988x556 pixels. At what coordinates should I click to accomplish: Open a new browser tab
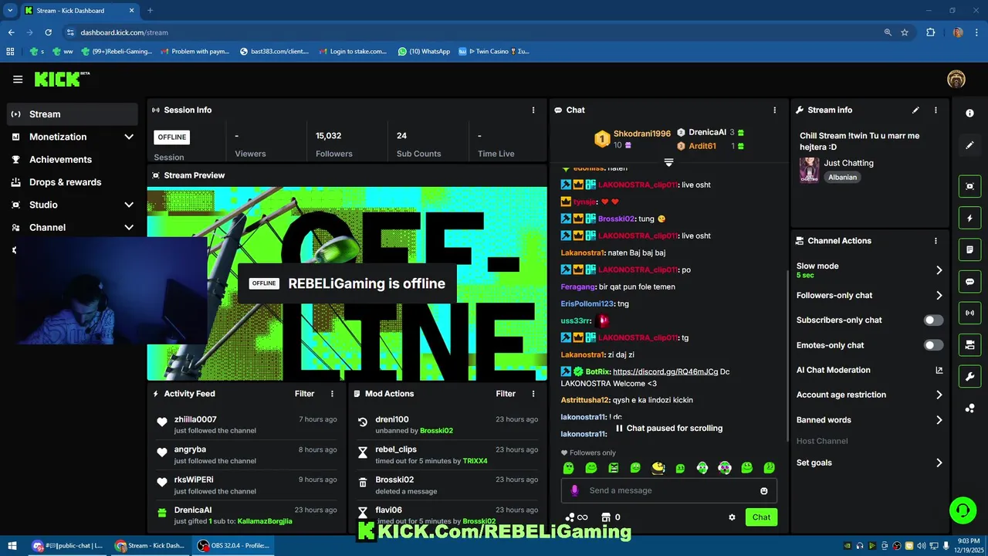coord(150,11)
